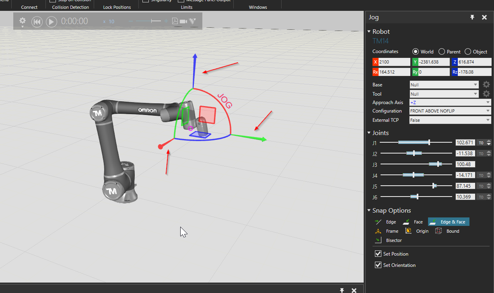The width and height of the screenshot is (494, 293).
Task: Select the Edge snap option
Action: click(385, 222)
